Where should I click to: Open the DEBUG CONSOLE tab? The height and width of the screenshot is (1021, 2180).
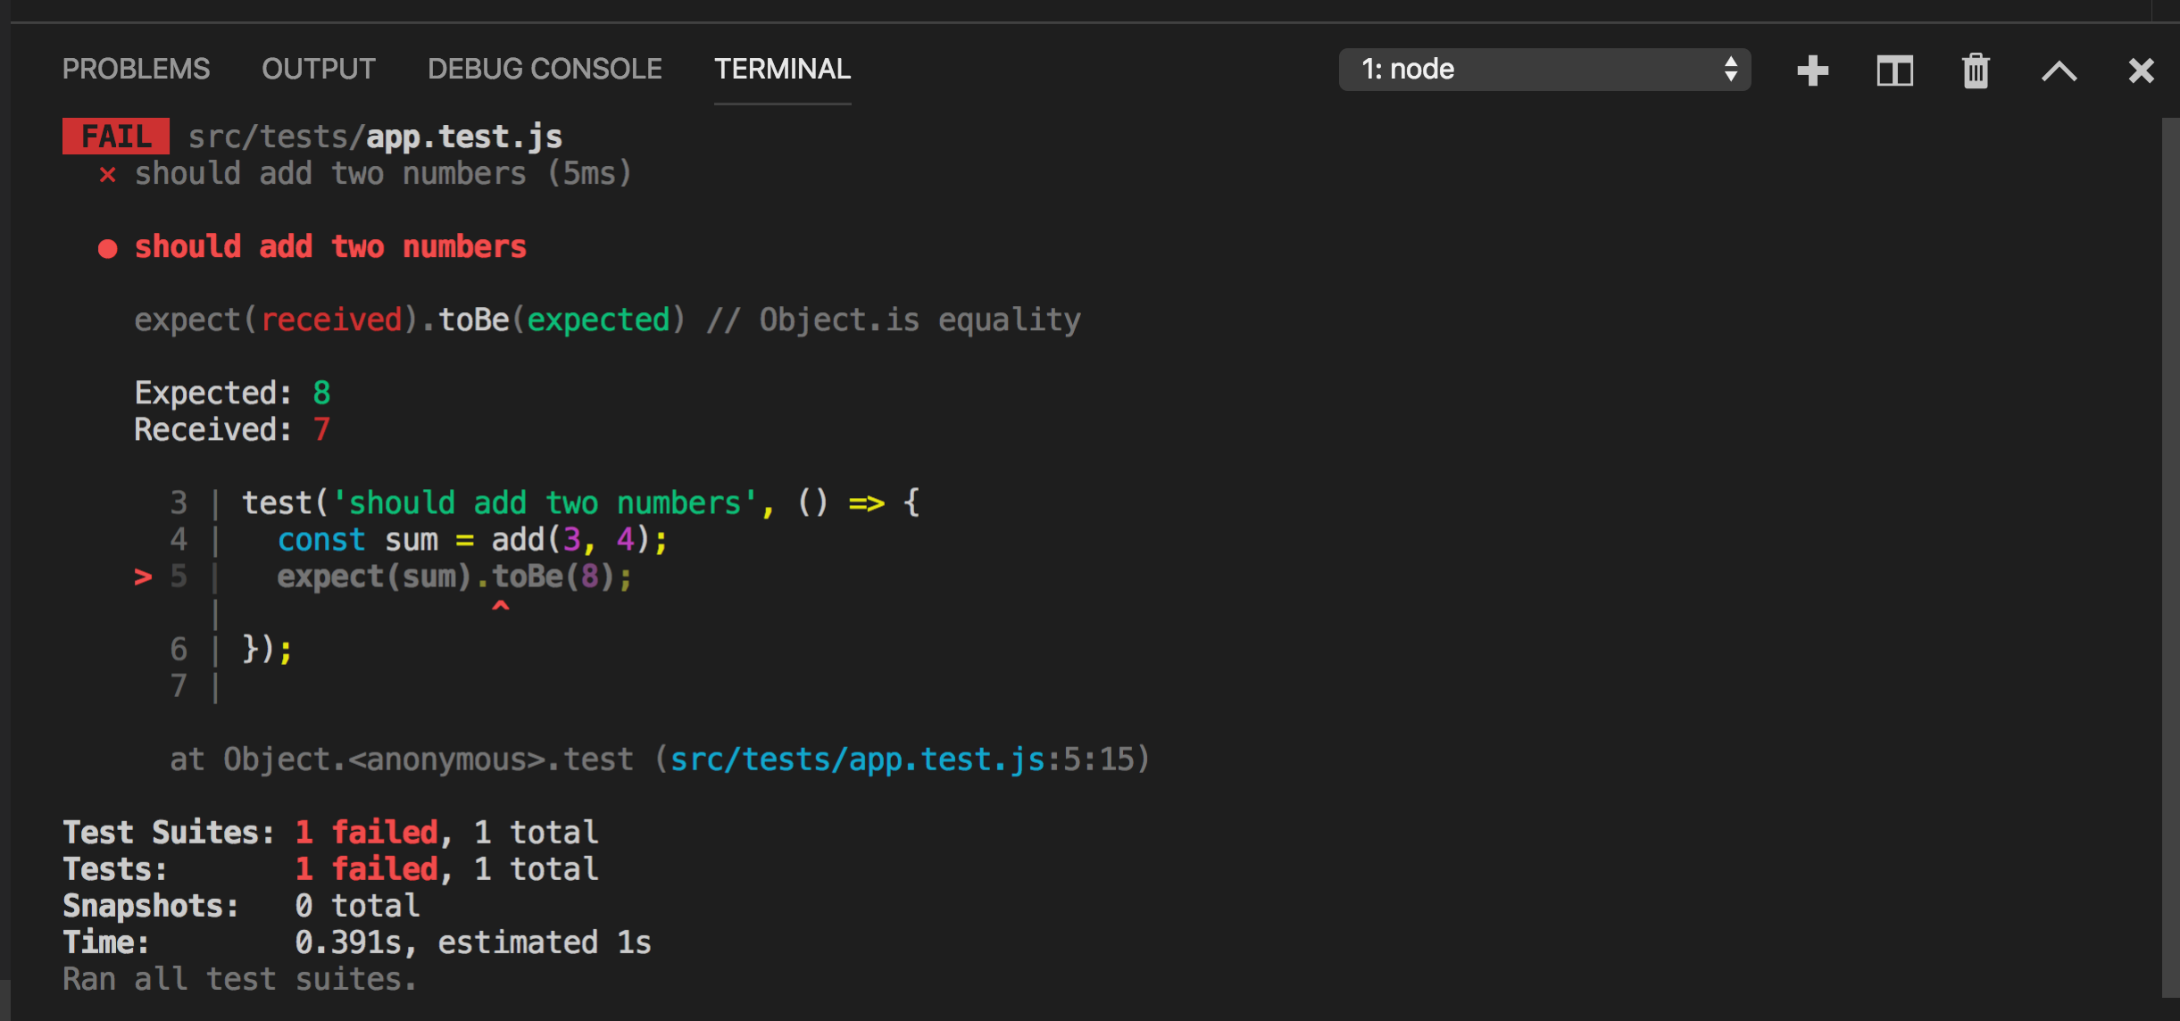[x=545, y=69]
